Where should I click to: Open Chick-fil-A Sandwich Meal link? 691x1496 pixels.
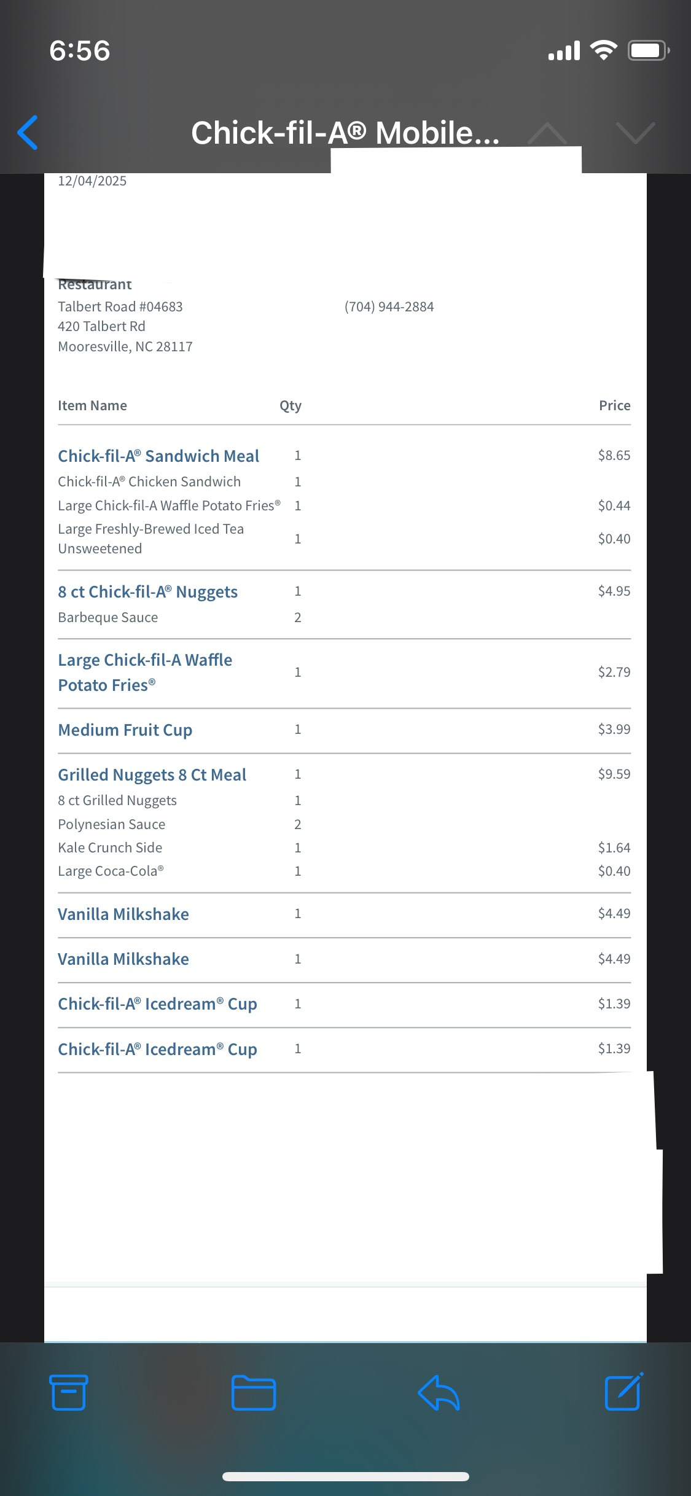coord(158,456)
